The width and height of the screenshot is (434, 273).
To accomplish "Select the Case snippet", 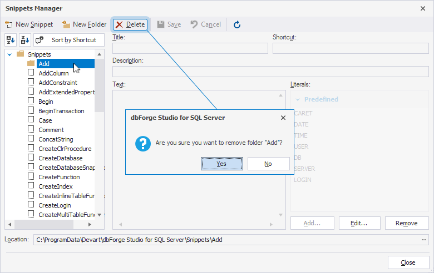I will tap(45, 120).
